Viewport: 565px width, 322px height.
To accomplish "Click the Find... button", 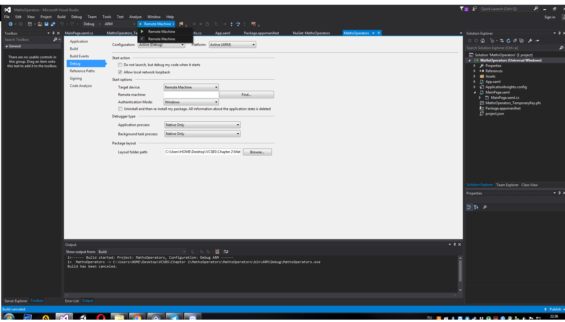I will point(246,95).
